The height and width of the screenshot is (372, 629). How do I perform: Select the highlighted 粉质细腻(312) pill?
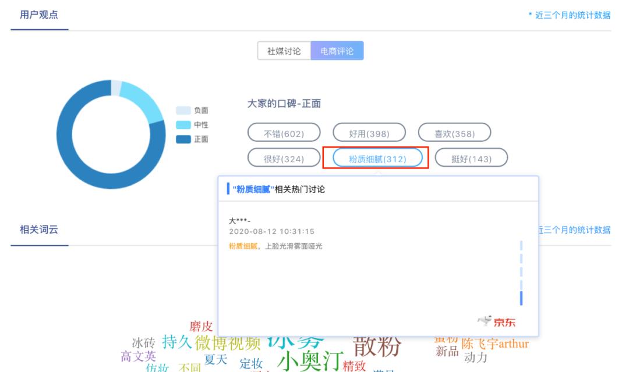(377, 158)
